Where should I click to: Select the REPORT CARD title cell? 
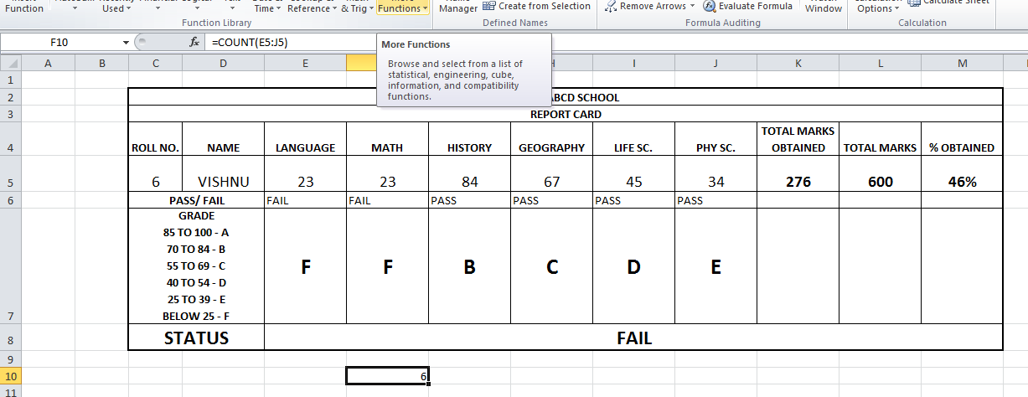pyautogui.click(x=566, y=114)
